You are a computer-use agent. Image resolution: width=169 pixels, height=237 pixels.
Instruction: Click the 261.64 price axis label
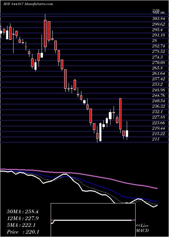coord(159,73)
